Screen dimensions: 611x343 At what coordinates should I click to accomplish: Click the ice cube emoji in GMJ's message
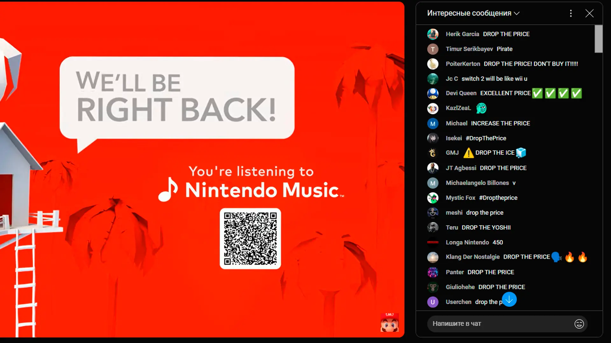(x=521, y=153)
